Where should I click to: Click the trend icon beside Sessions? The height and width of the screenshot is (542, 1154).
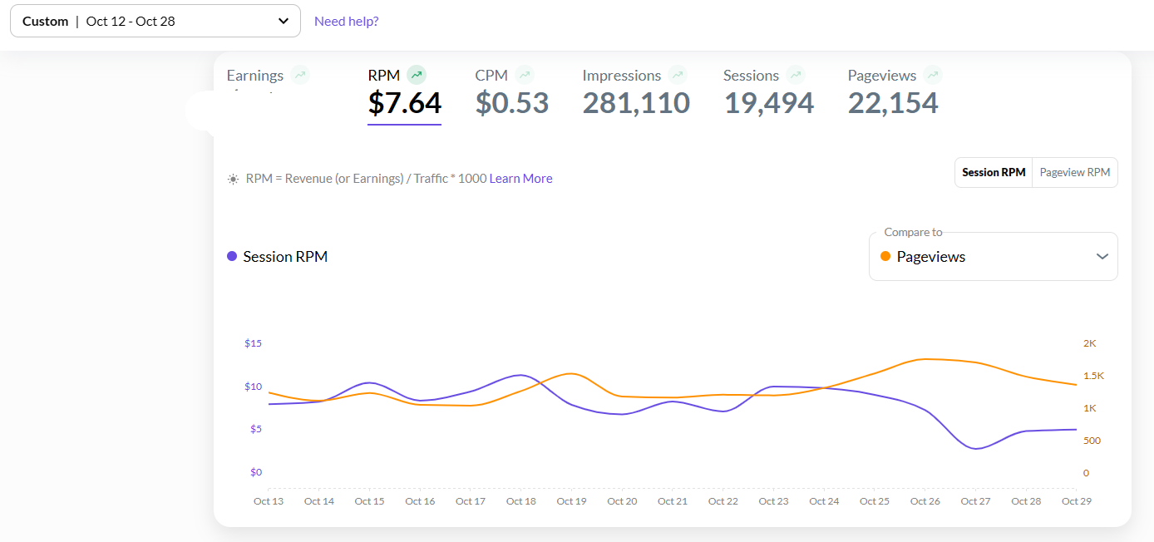tap(796, 75)
